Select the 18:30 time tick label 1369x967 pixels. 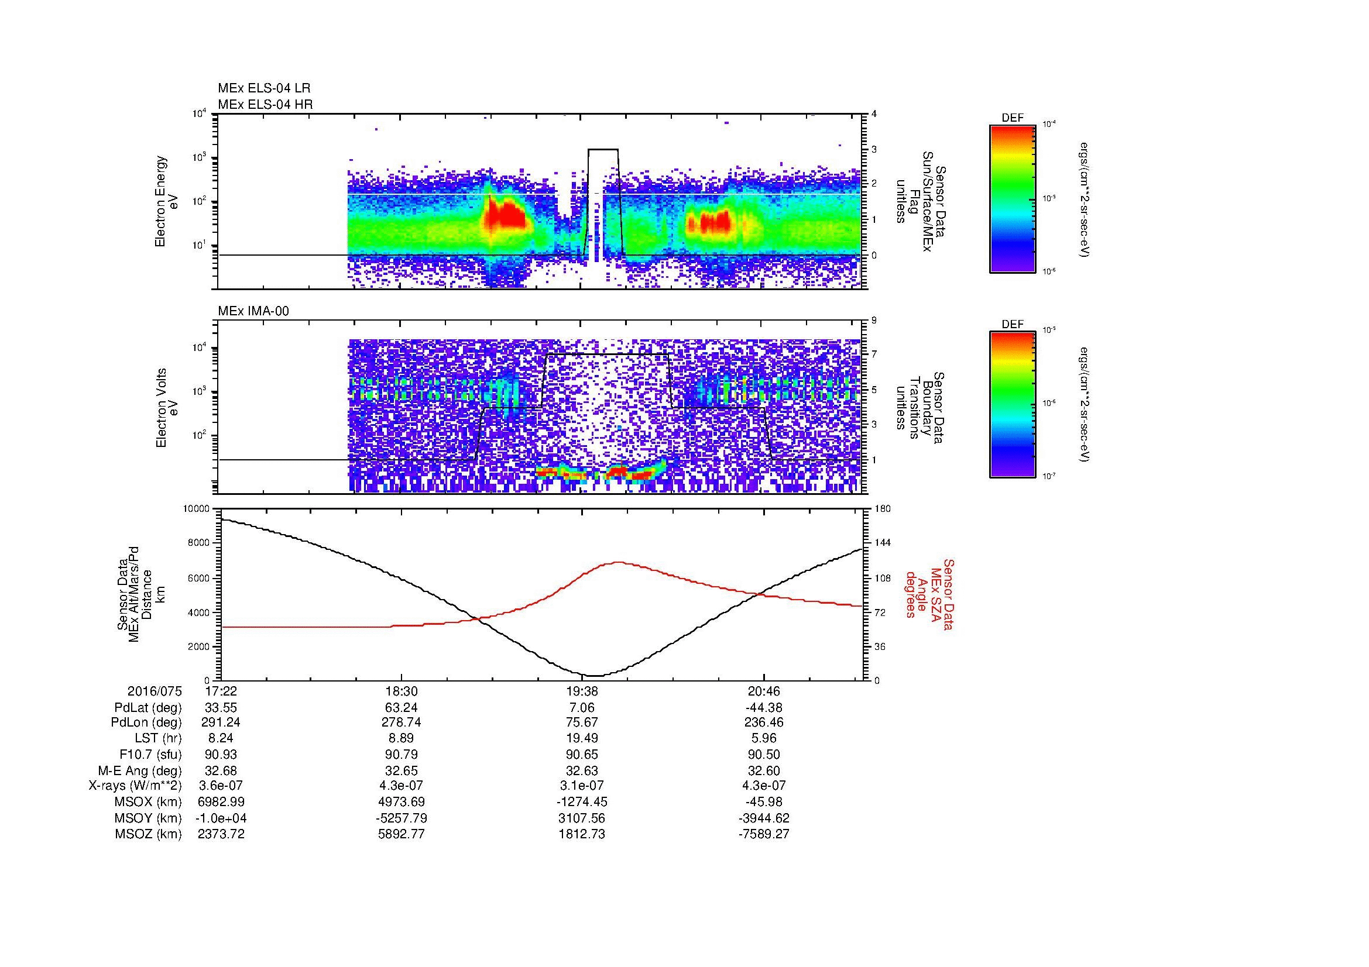click(x=402, y=691)
